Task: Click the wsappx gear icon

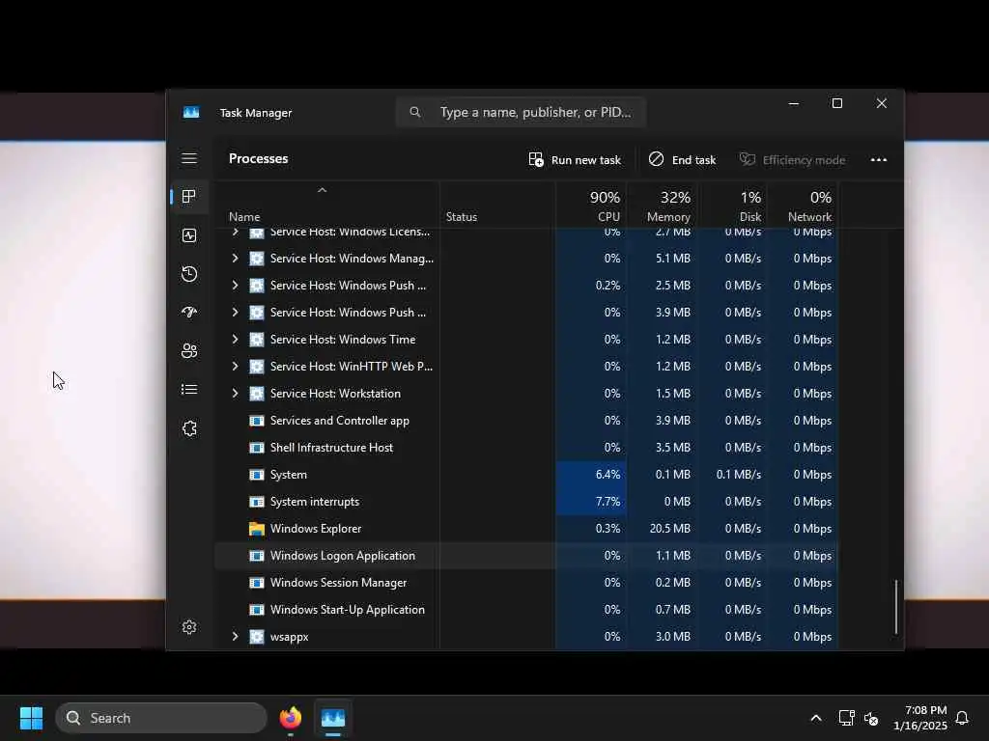Action: [x=257, y=637]
